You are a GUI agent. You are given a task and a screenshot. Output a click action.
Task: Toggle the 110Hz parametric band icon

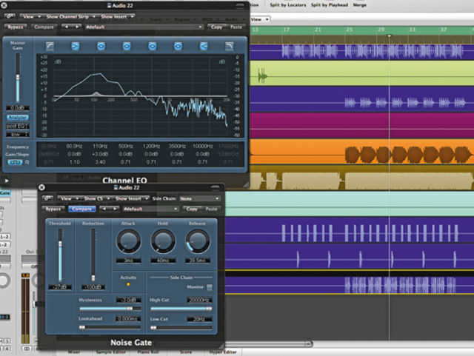(x=101, y=46)
